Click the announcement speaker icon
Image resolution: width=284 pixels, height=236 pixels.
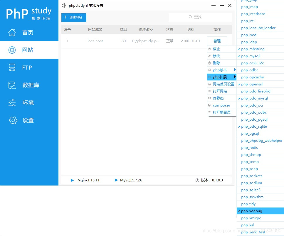(x=63, y=5)
